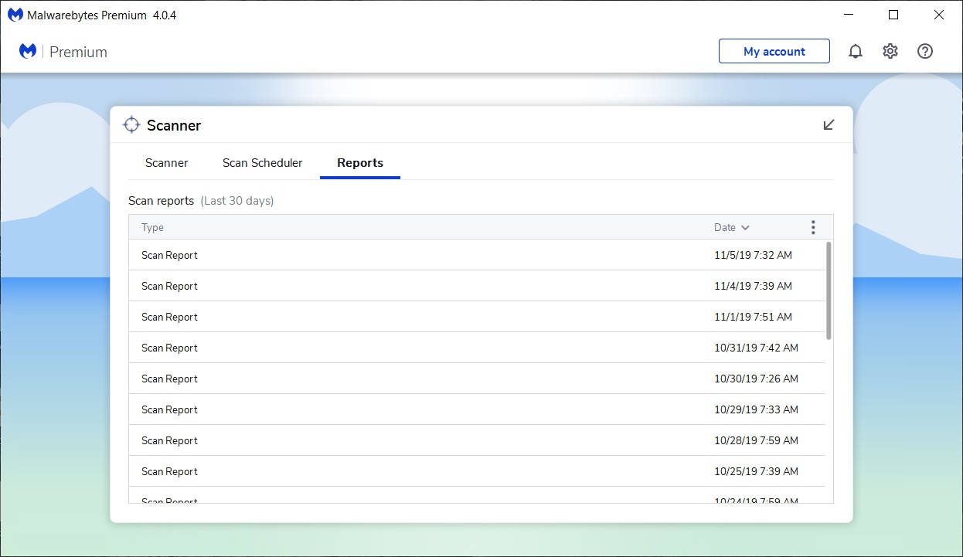The height and width of the screenshot is (557, 963).
Task: Open the Scan Scheduler tab
Action: point(263,163)
